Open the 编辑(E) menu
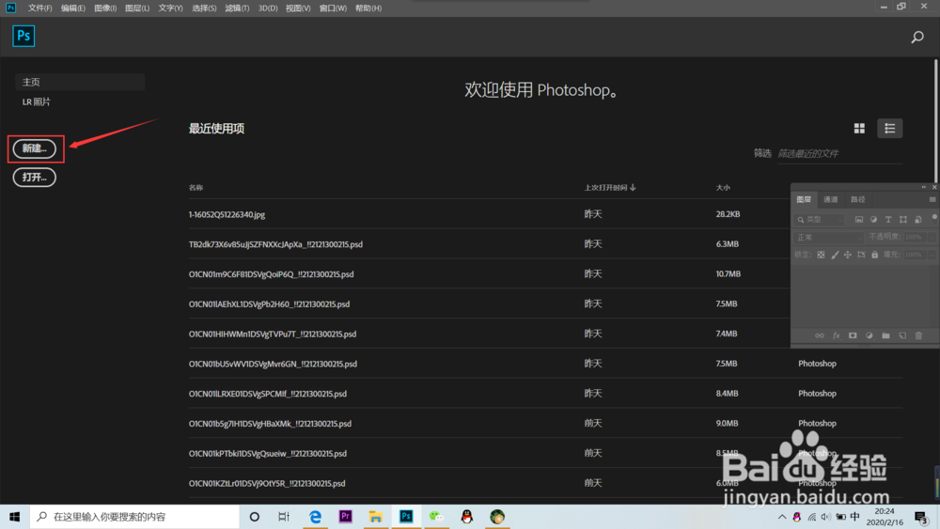 [x=73, y=8]
